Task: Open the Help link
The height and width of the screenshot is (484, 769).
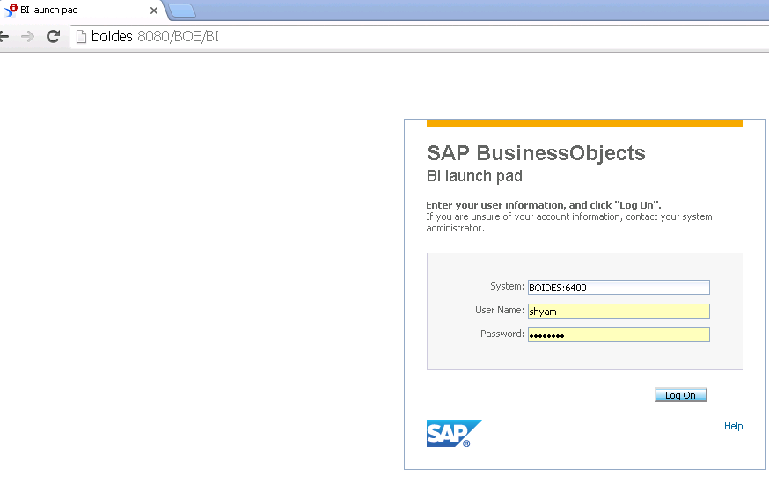Action: [x=733, y=426]
